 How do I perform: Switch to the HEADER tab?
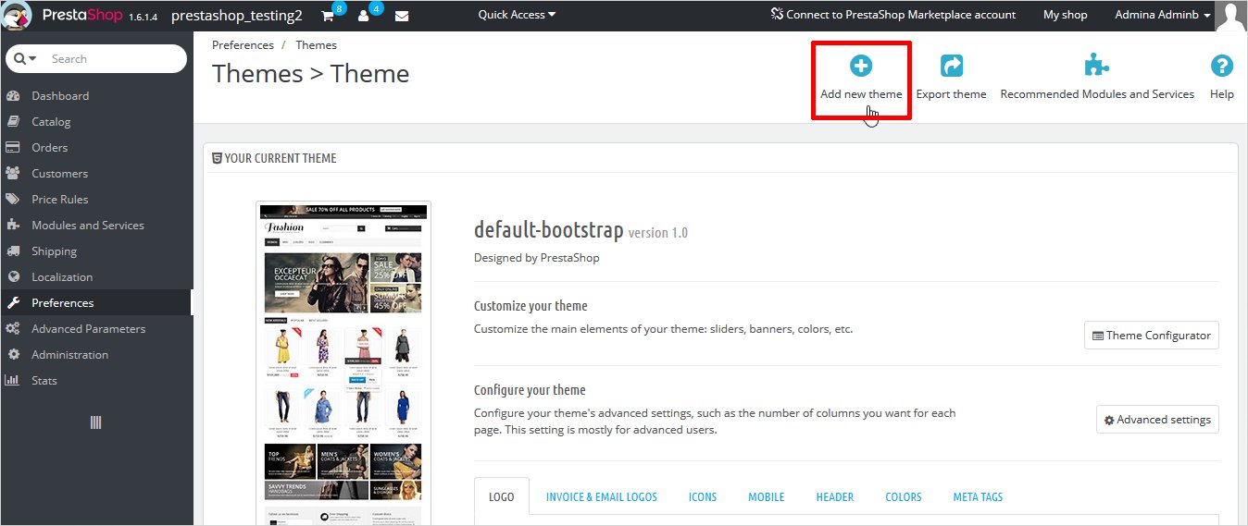click(x=835, y=496)
